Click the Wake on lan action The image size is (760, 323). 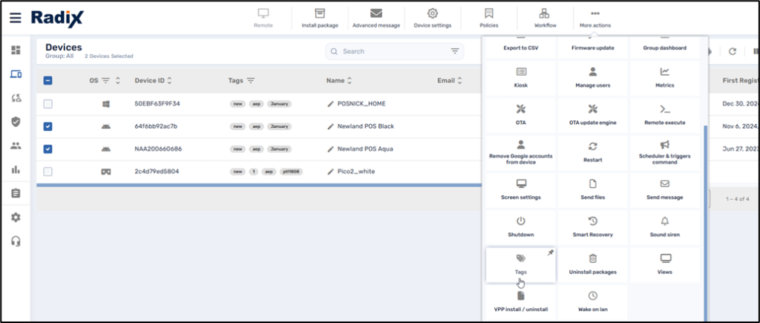(592, 301)
